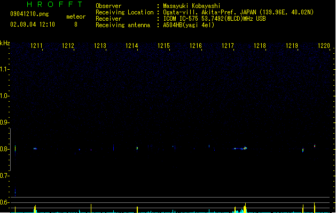Click the meteor echo at 1214
Screen dimensions: 336x213
click(137, 148)
